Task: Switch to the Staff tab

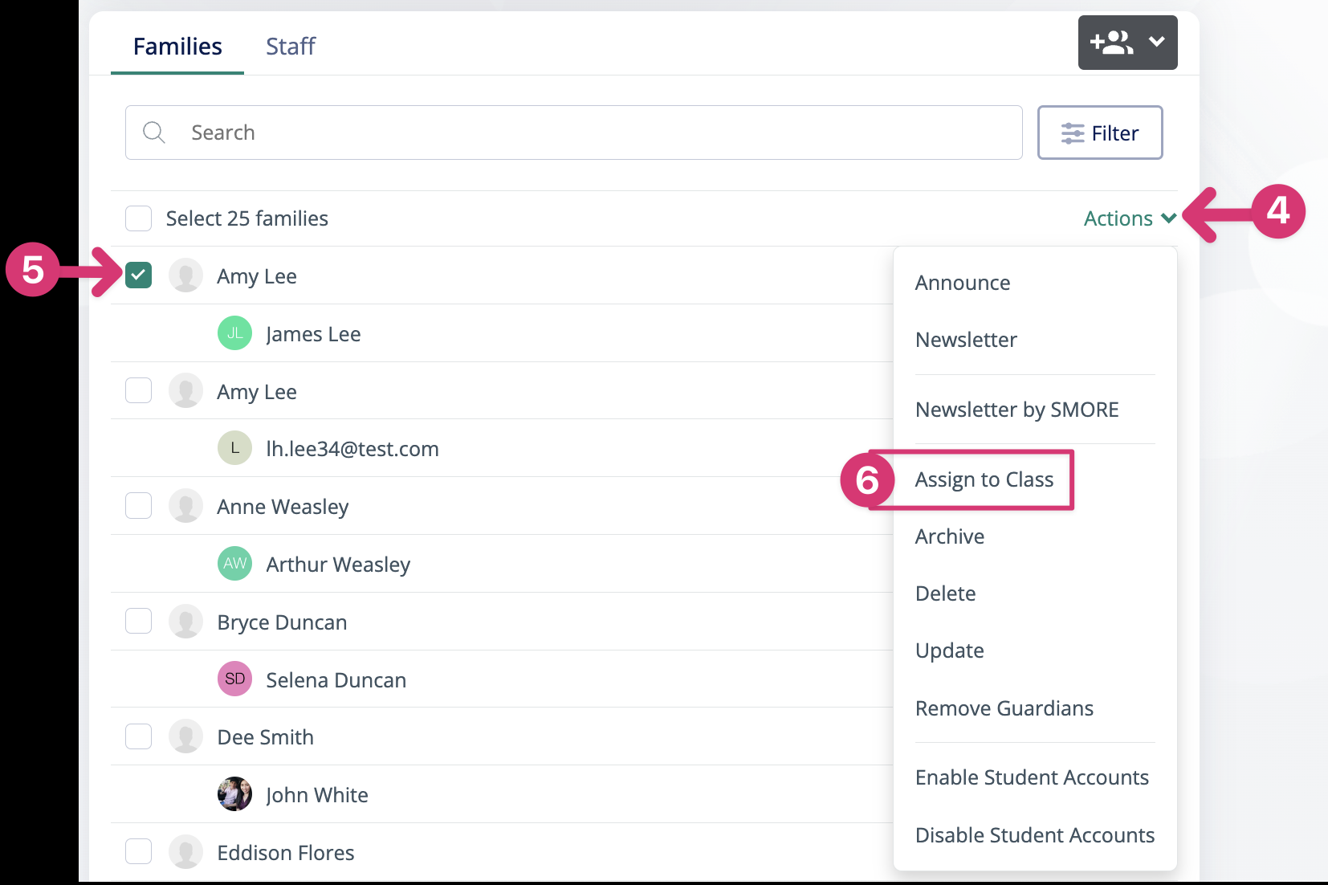Action: (290, 46)
